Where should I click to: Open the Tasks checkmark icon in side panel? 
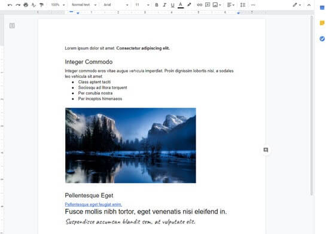click(322, 39)
